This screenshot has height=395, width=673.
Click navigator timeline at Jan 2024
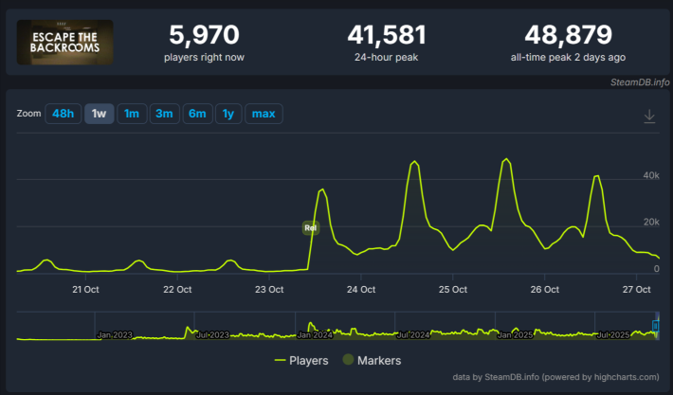coord(315,334)
